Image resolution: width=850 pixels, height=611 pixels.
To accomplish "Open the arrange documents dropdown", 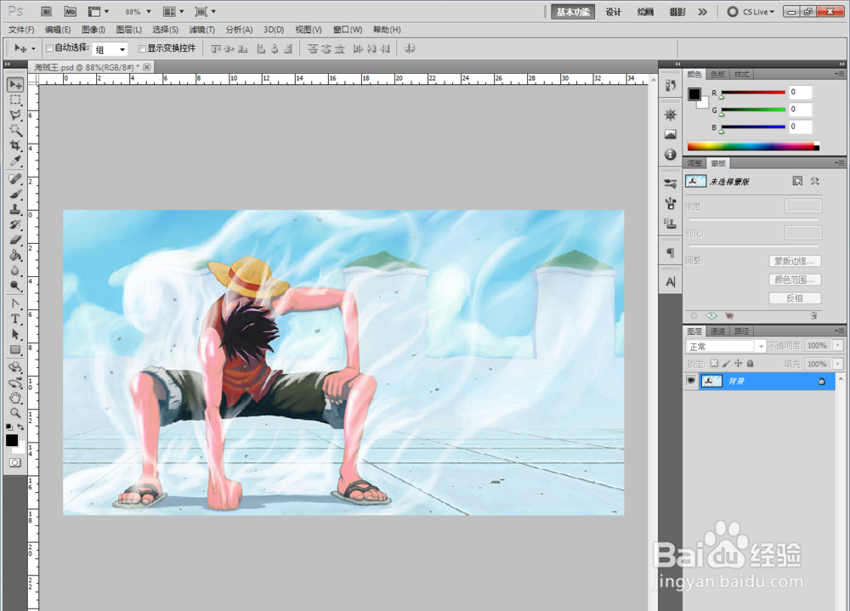I will point(174,11).
